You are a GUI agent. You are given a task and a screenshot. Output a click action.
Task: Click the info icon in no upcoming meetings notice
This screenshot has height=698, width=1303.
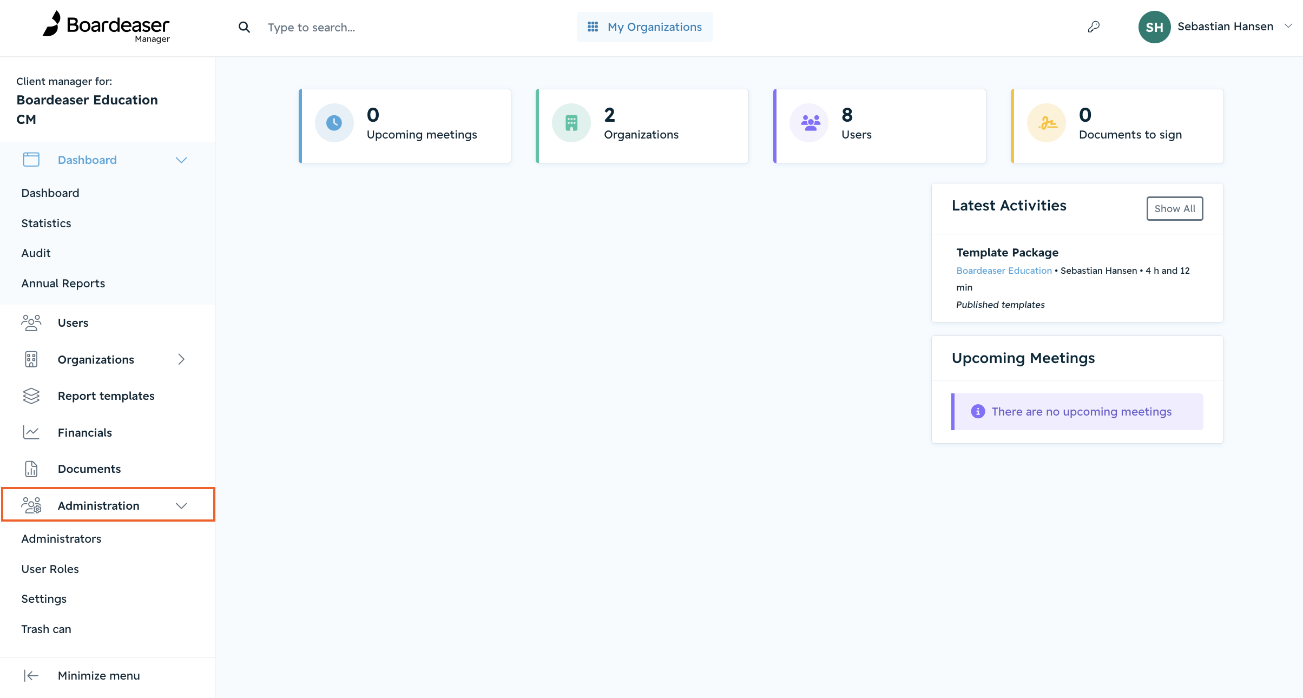coord(978,411)
